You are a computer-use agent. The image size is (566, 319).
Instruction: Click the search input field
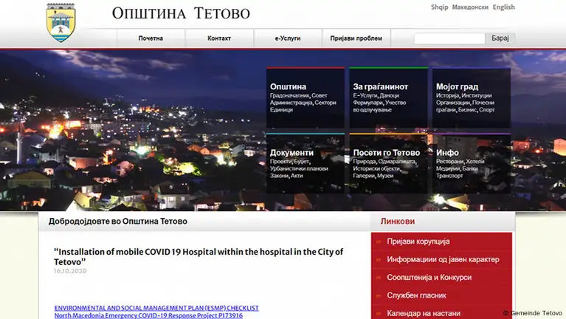coord(449,38)
